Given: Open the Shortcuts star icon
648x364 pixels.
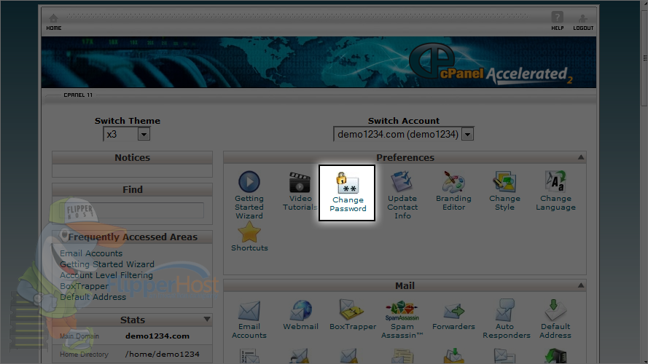Looking at the screenshot, I should click(249, 232).
